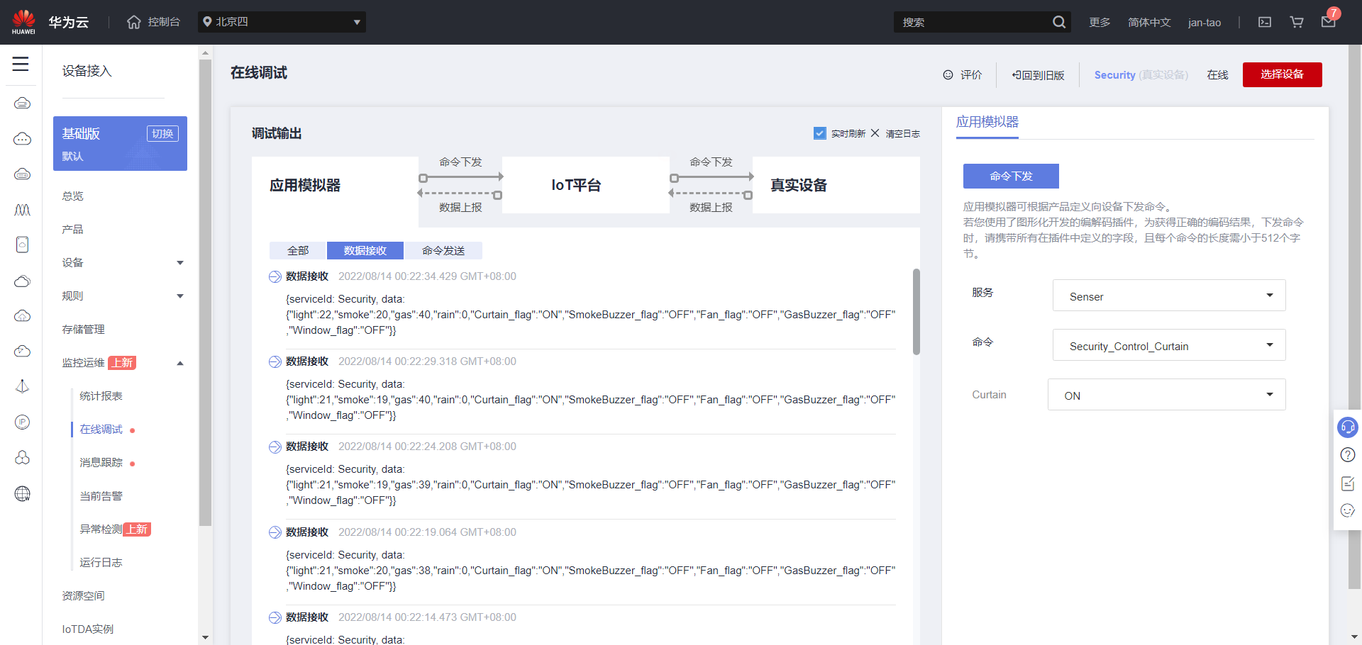Click the 回到旧版 link
This screenshot has height=645, width=1362.
(1039, 75)
